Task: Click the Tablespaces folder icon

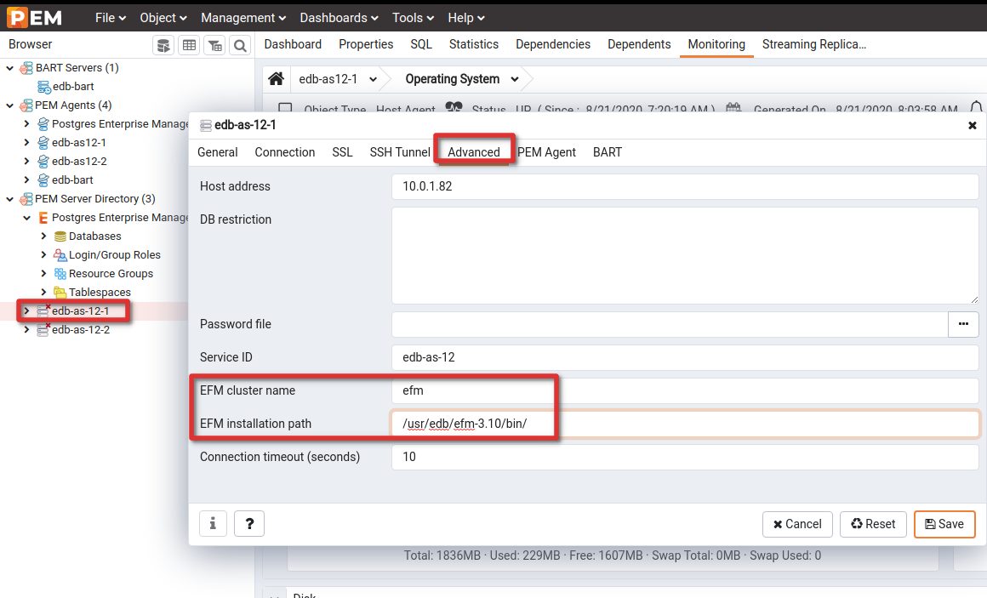Action: tap(60, 292)
